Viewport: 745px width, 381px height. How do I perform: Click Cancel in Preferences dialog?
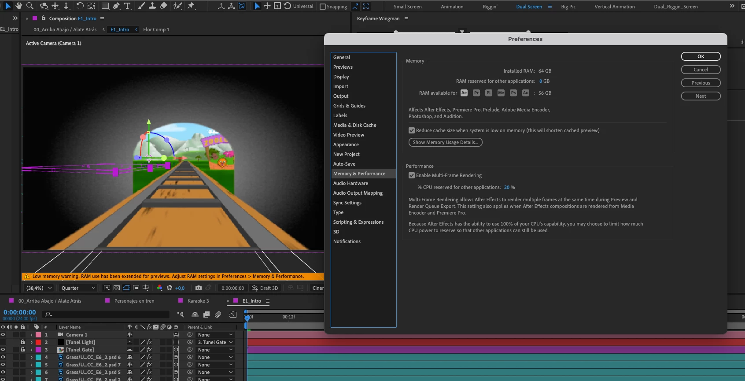point(701,70)
